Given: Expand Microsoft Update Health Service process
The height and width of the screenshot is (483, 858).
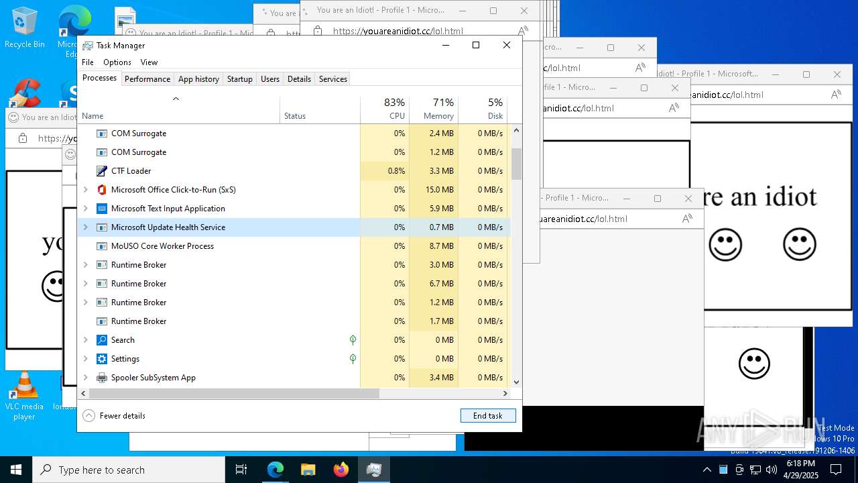Looking at the screenshot, I should (x=85, y=227).
